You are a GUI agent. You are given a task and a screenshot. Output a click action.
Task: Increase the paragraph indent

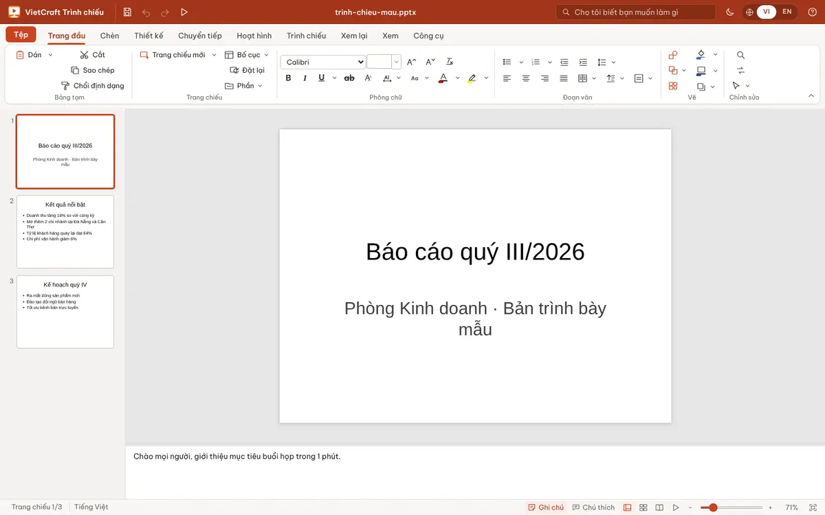click(x=583, y=62)
